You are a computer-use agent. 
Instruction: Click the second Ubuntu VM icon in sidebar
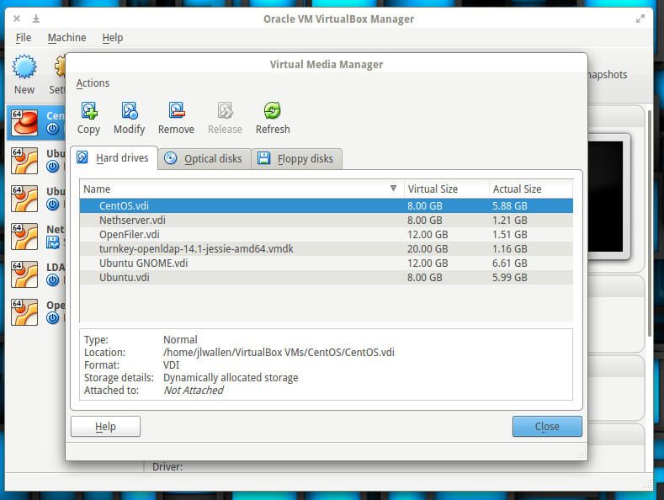[24, 199]
